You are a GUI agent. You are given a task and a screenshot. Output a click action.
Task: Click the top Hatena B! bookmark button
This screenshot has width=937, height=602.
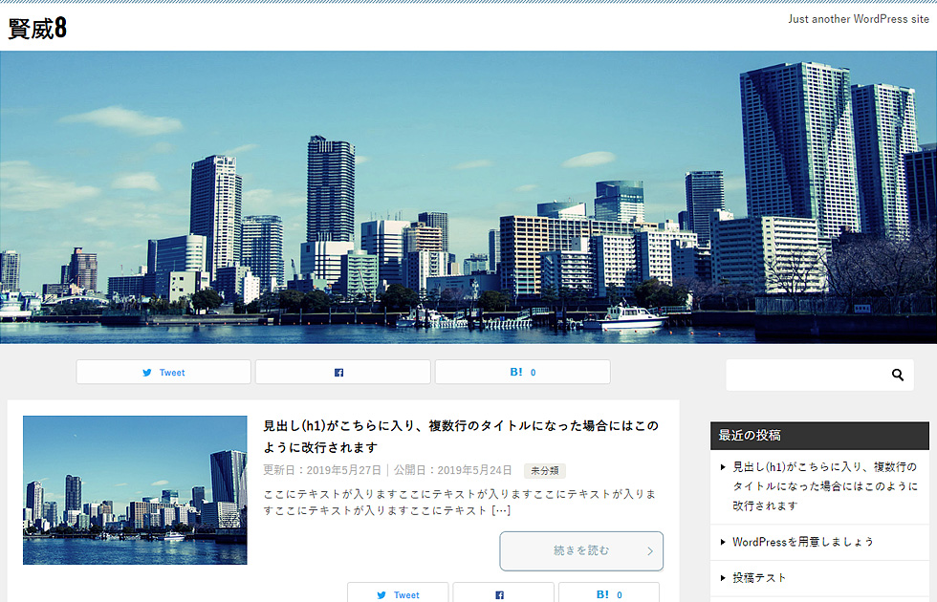pos(522,372)
